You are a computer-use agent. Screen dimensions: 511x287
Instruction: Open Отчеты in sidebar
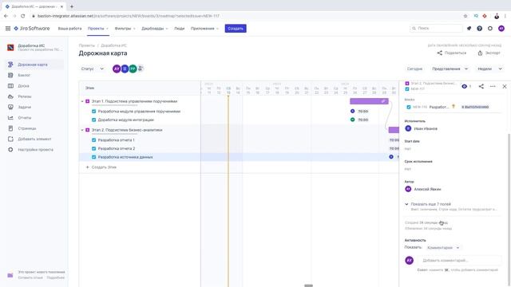click(x=35, y=118)
